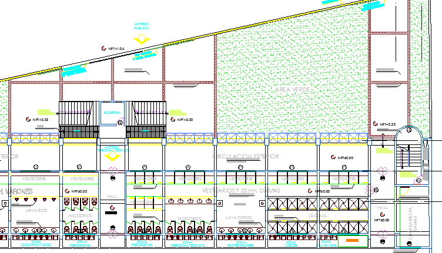Click the ACCESO PUBLICO text label
Screen dimensions: 442x253
(142, 26)
